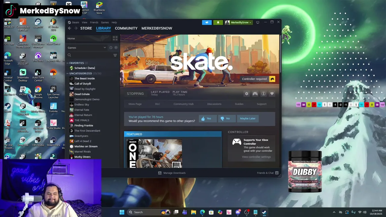
Task: Toggle show ready to play filter
Action: [116, 48]
